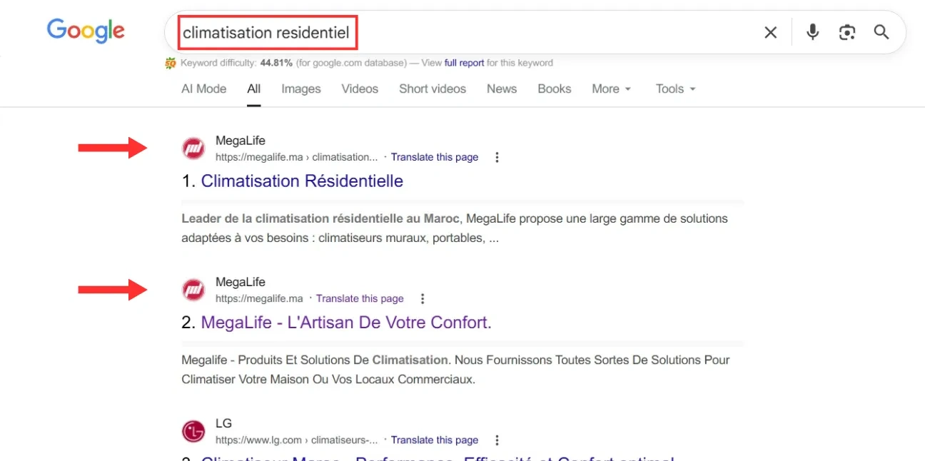Viewport: 925px width, 461px height.
Task: Open the second MegaLife result's three-dot menu
Action: point(423,298)
